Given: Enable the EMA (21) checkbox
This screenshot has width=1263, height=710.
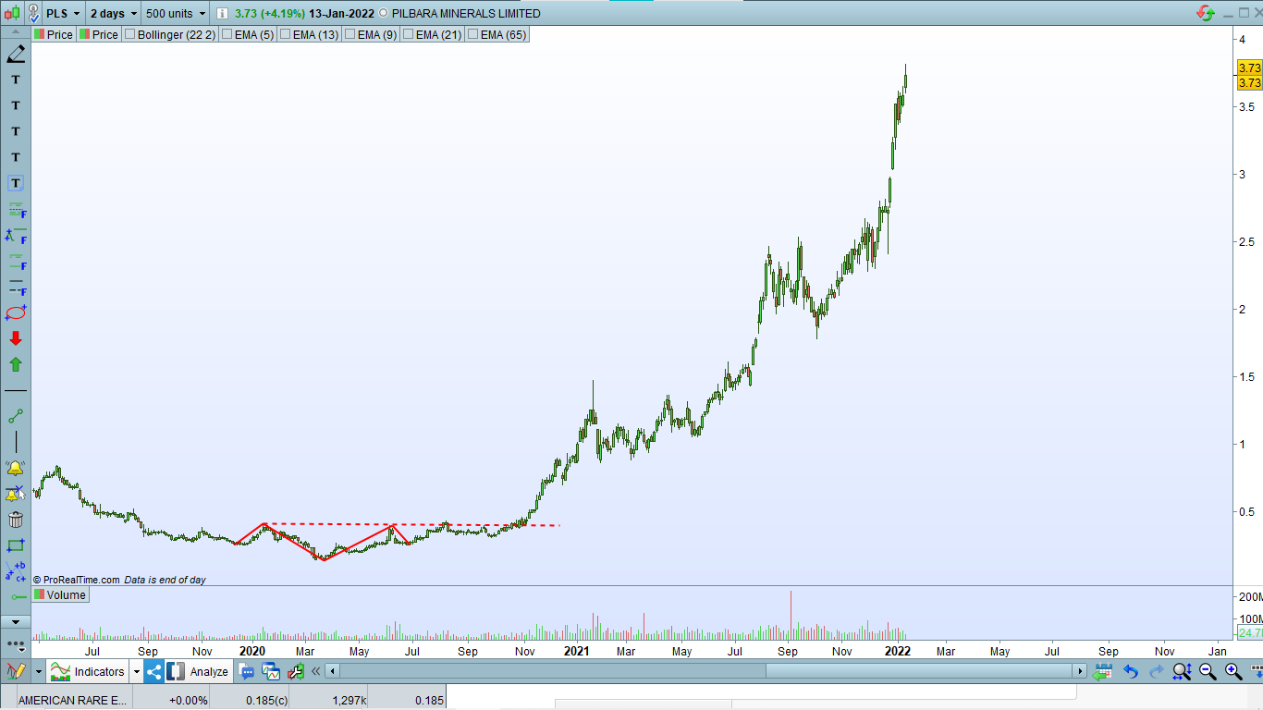Looking at the screenshot, I should (409, 34).
